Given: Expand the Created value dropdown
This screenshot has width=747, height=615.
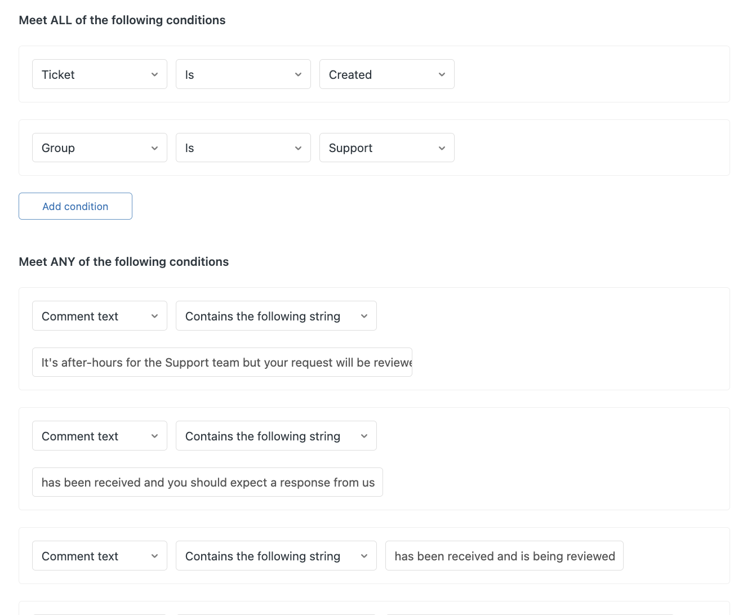Looking at the screenshot, I should (386, 74).
